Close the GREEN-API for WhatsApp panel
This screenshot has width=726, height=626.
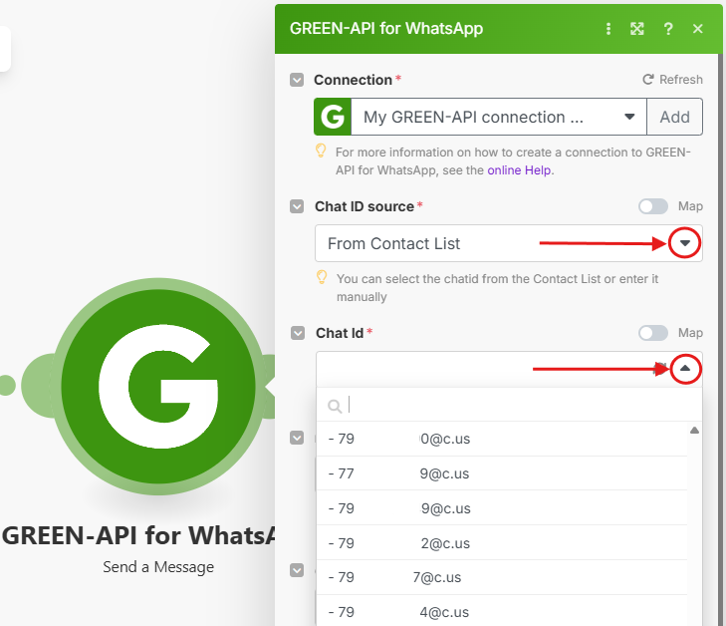pos(698,29)
